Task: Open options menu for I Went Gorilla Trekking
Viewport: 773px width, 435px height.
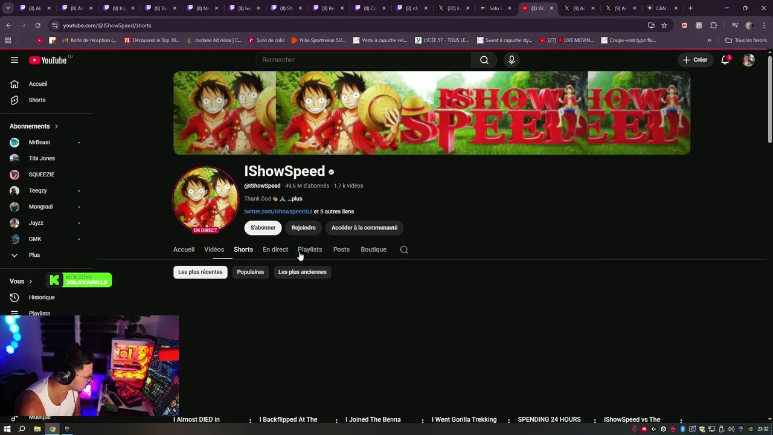Action: [508, 420]
